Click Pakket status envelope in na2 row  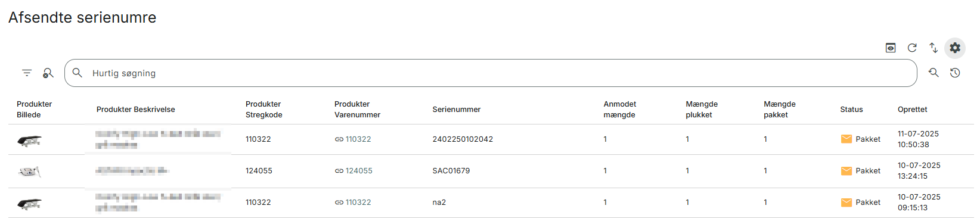(x=846, y=203)
